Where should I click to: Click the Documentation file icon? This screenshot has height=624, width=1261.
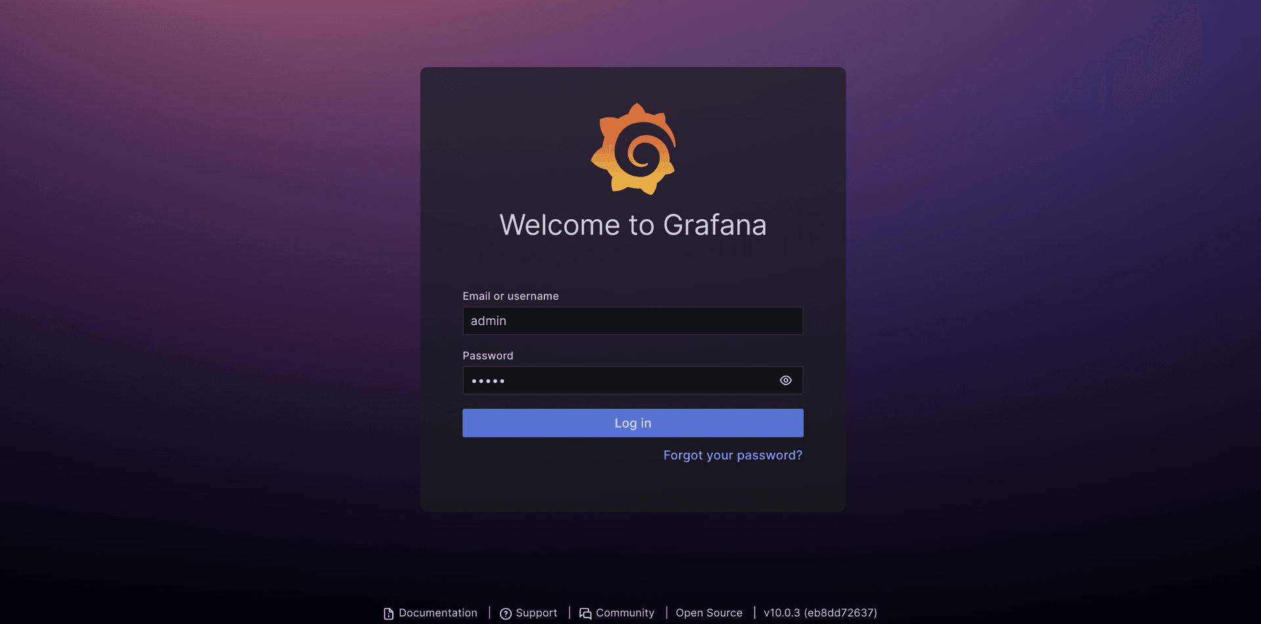[389, 614]
